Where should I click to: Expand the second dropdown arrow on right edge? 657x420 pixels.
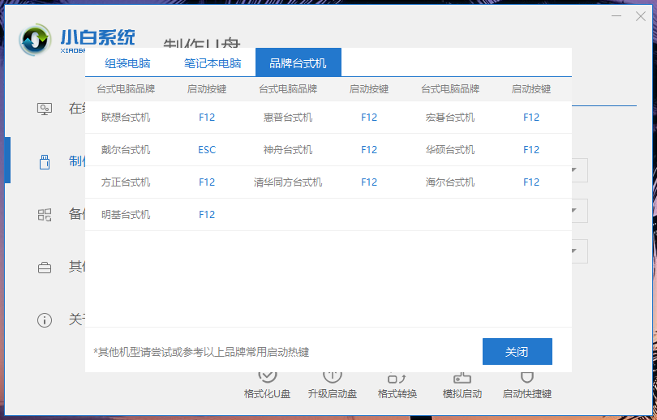click(x=574, y=211)
